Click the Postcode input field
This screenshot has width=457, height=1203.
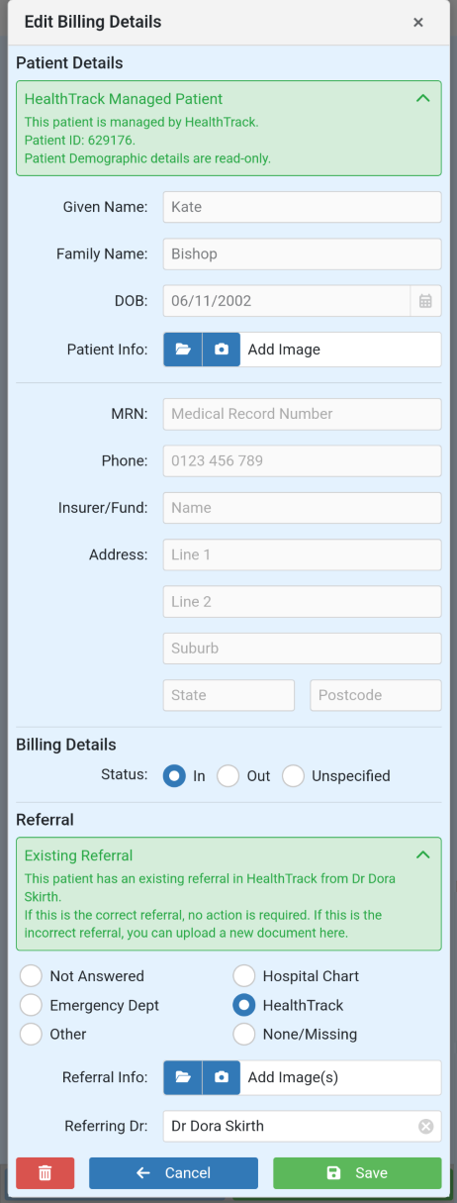[x=376, y=695]
